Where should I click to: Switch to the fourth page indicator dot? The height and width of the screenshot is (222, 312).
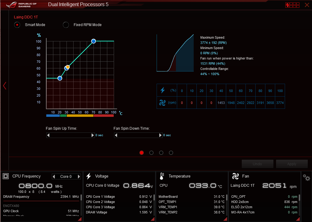(171, 153)
